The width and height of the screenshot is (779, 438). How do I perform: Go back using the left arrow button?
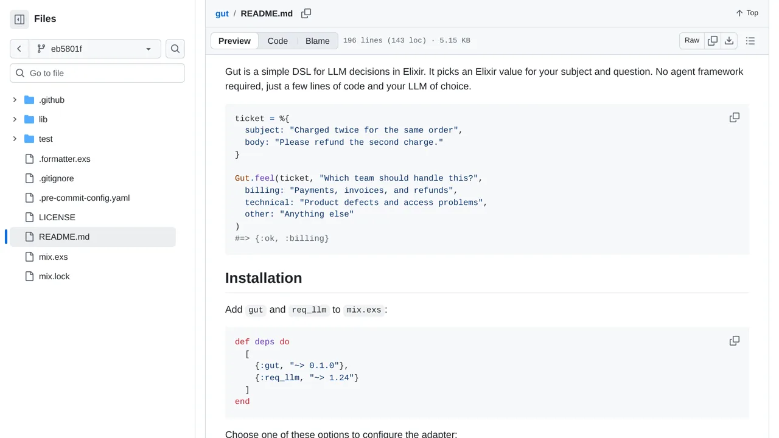tap(19, 49)
